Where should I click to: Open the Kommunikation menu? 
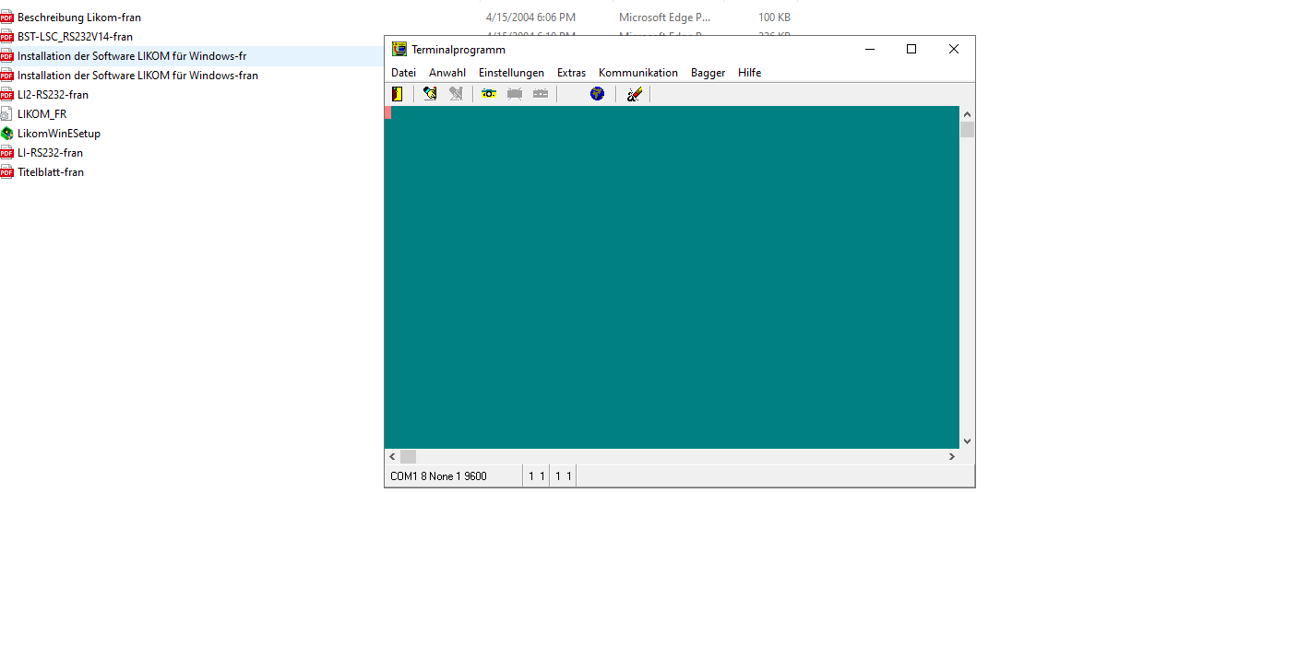pyautogui.click(x=638, y=73)
